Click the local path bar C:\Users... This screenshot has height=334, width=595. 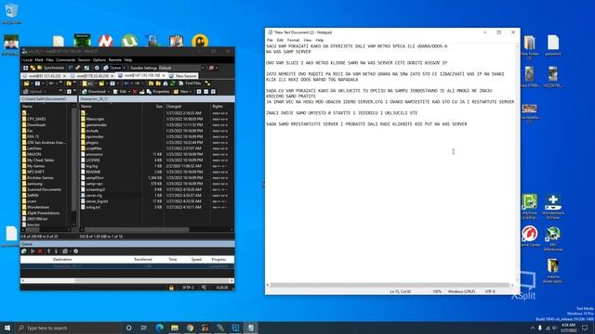pyautogui.click(x=48, y=99)
